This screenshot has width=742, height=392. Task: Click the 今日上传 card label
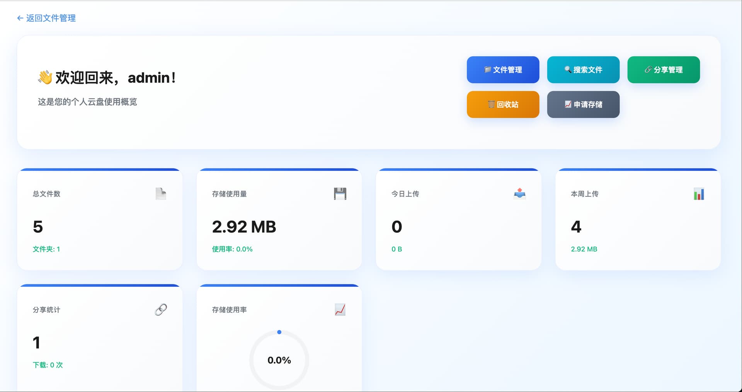[405, 194]
